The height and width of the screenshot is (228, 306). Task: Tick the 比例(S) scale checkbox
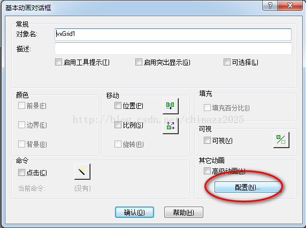(x=118, y=124)
